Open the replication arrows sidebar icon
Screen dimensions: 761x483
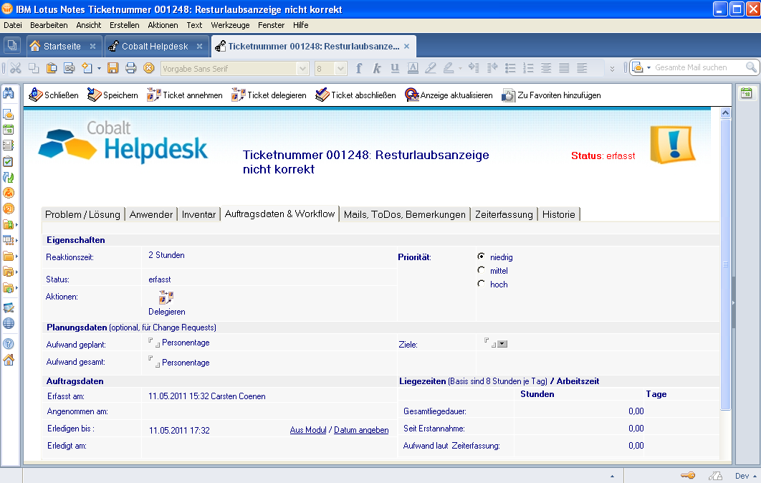click(x=9, y=177)
